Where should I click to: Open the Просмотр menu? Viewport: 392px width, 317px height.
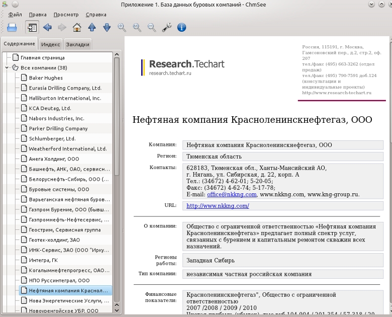click(x=66, y=15)
